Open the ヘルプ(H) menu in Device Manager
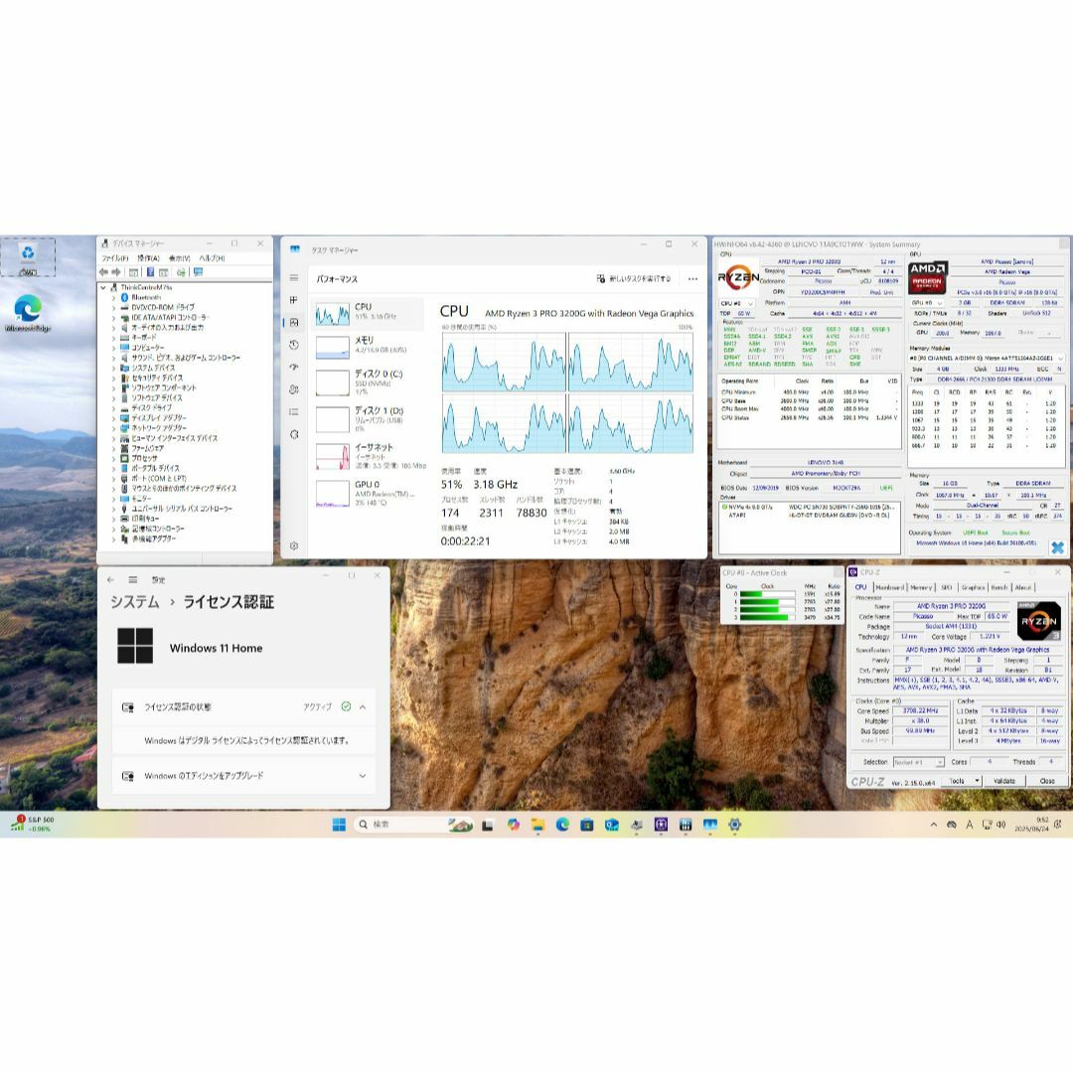This screenshot has width=1073, height=1073. [213, 258]
